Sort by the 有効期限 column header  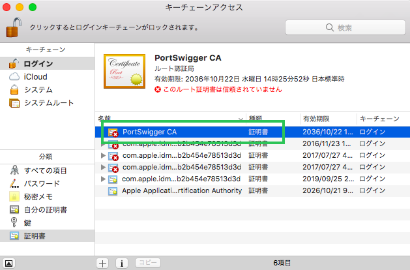click(x=329, y=119)
